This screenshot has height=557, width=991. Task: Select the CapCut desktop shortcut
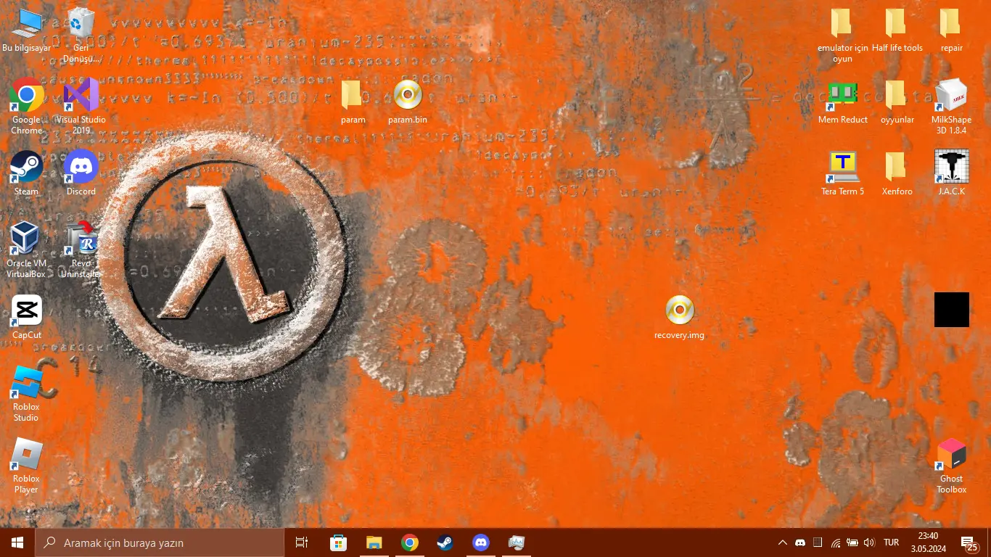(x=27, y=317)
